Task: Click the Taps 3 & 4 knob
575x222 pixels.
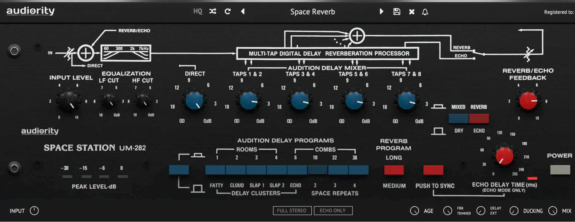Action: pos(300,101)
